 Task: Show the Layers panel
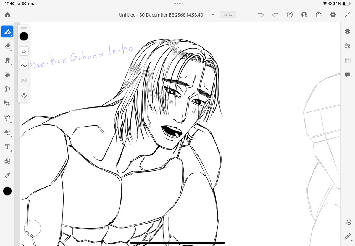click(348, 32)
